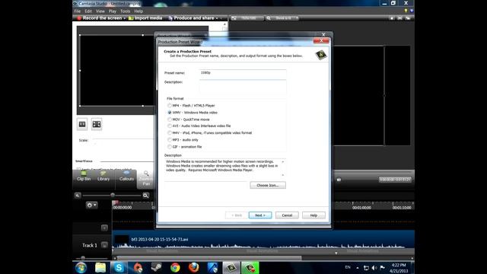Show hidden system tray icons arrow
Viewport: 487px width, 274px height.
coord(358,268)
